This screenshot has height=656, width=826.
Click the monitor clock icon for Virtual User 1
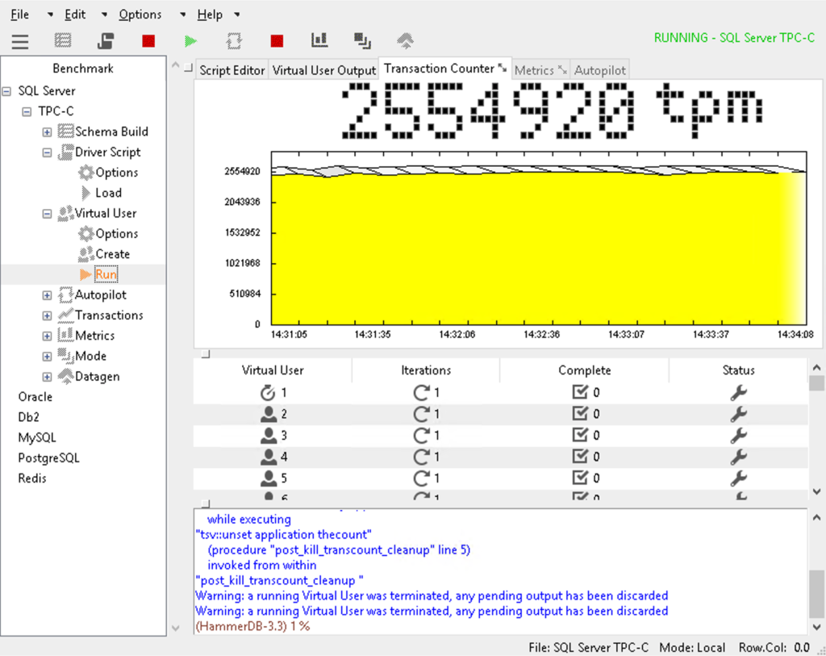tap(268, 392)
